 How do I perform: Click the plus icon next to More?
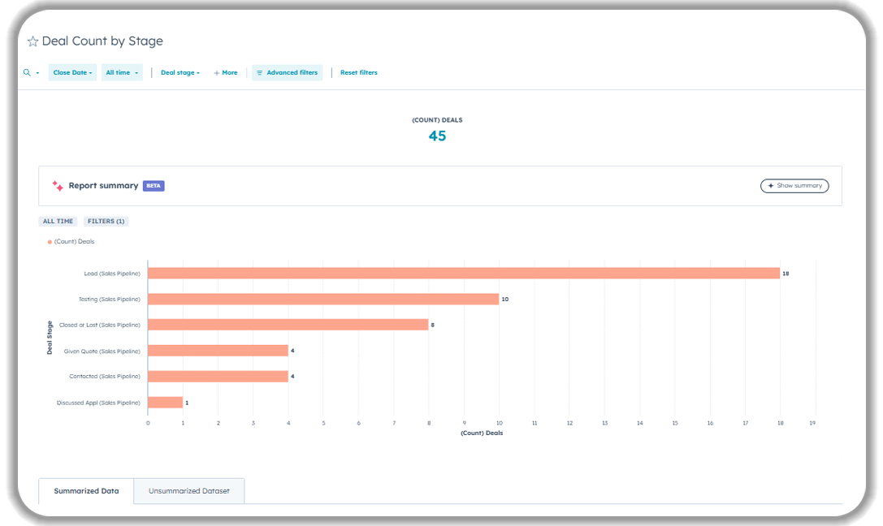pyautogui.click(x=216, y=72)
